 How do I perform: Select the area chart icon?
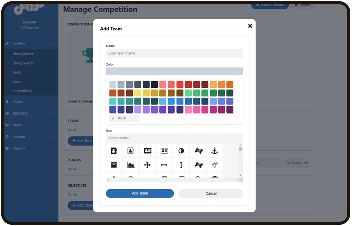130,165
